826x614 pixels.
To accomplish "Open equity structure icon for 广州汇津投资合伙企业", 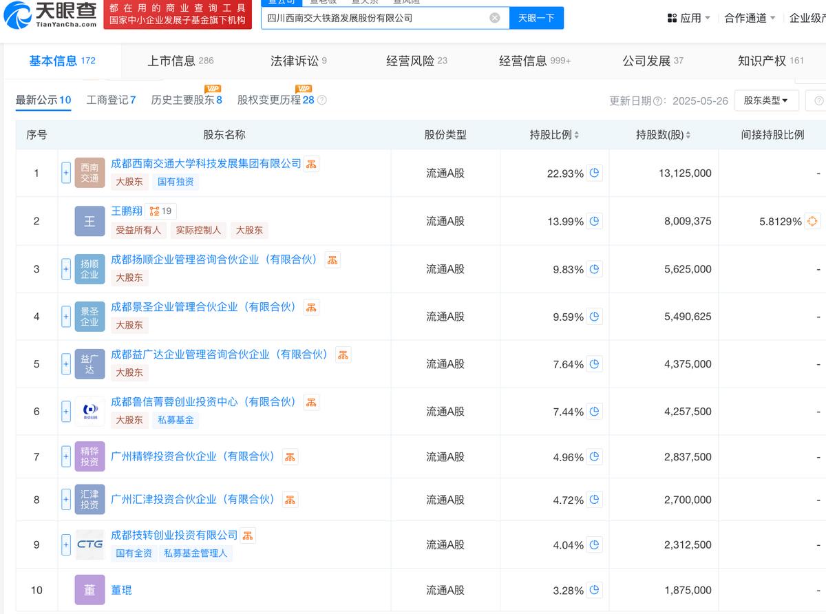I will (290, 500).
